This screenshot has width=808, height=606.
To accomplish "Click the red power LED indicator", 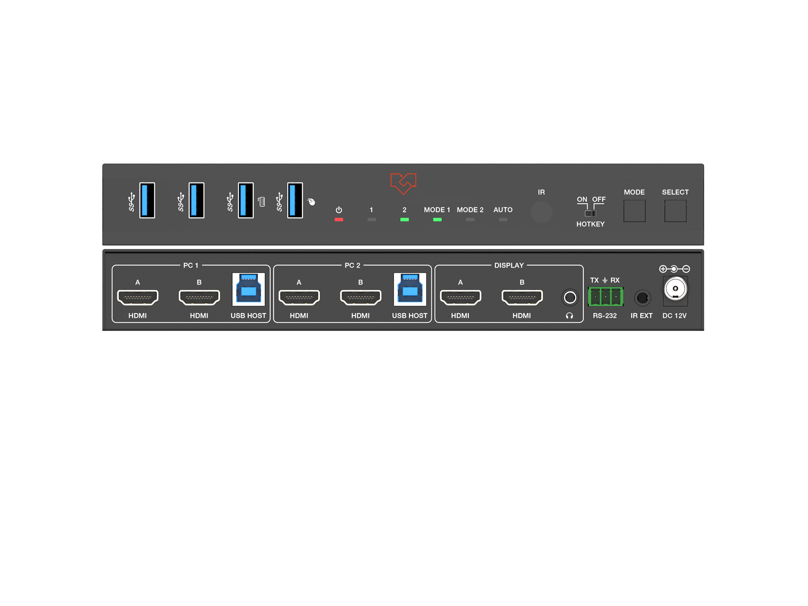I will pos(339,220).
